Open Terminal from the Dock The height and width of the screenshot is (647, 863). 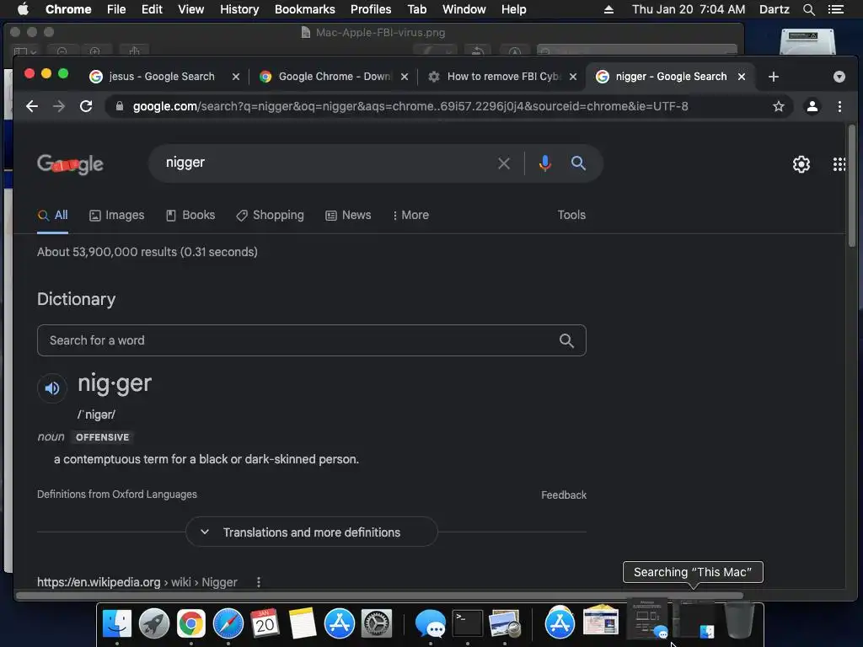[x=468, y=623]
